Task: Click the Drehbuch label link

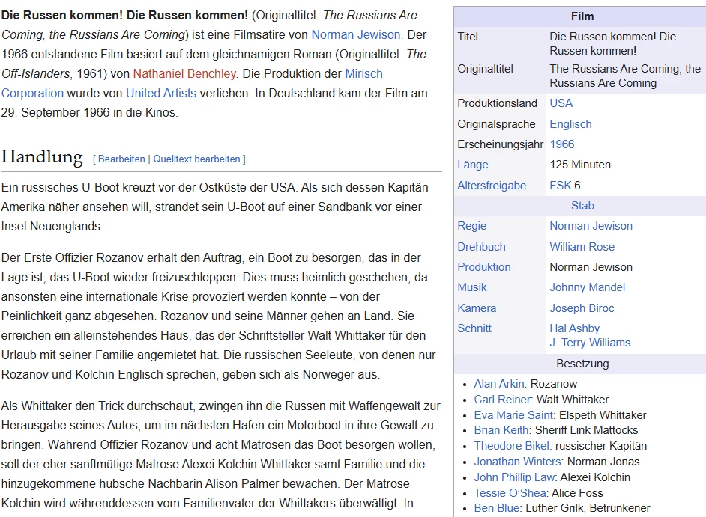Action: coord(481,247)
